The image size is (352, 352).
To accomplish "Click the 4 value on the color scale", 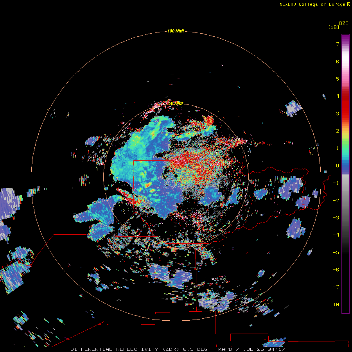I will (338, 96).
